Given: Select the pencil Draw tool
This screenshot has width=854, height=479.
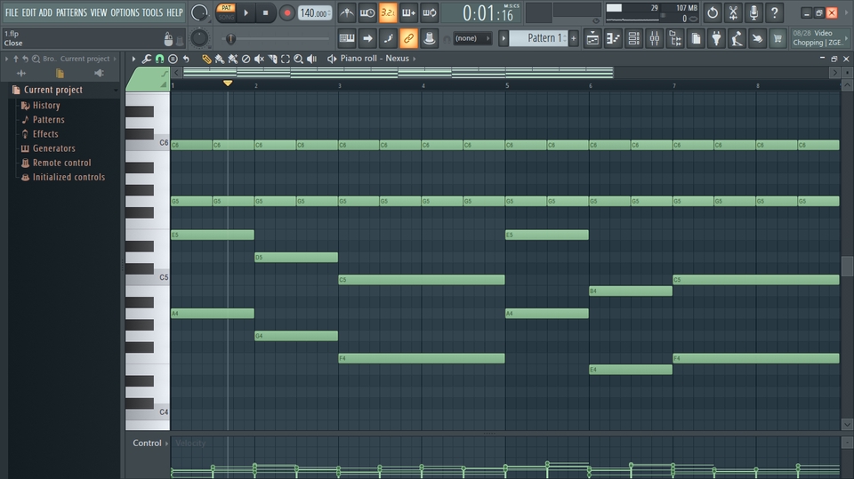Looking at the screenshot, I should (x=206, y=59).
